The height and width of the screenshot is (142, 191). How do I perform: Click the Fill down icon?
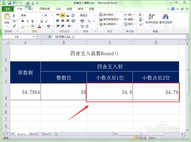coord(140,20)
